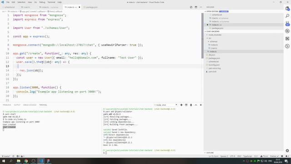The width and height of the screenshot is (291, 164).
Task: Open User.ts under the schemas folder
Action: 214,48
